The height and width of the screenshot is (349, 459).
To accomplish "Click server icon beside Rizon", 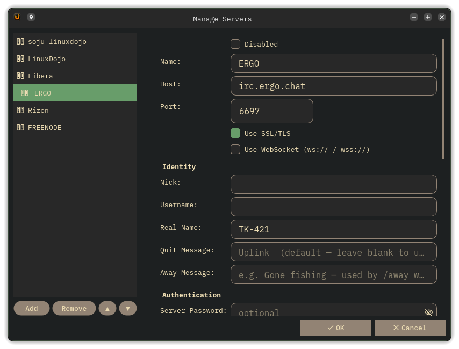I will click(x=20, y=110).
